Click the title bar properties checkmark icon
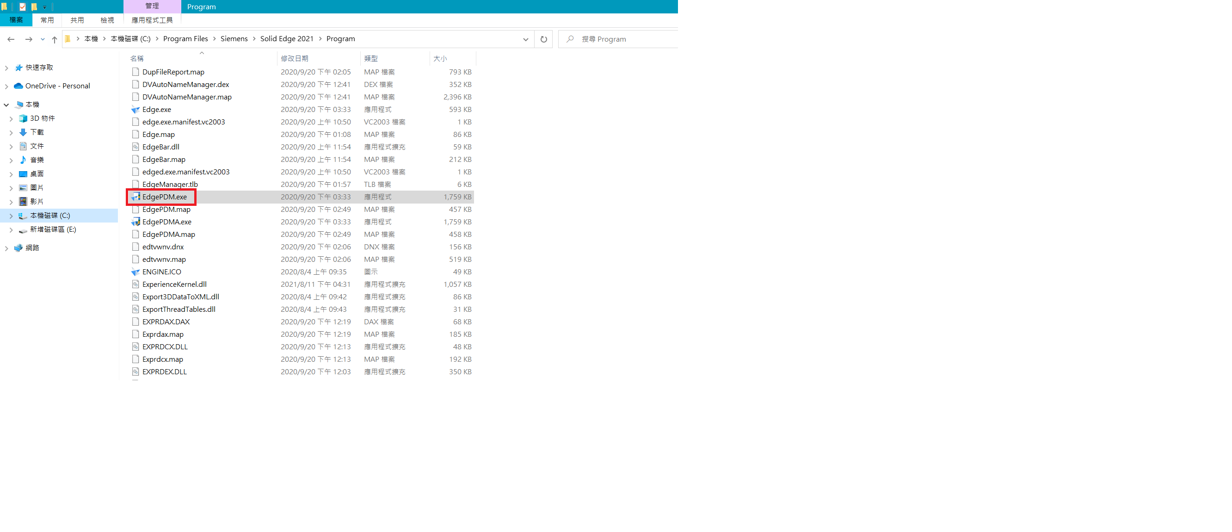This screenshot has height=532, width=1232. [x=23, y=6]
